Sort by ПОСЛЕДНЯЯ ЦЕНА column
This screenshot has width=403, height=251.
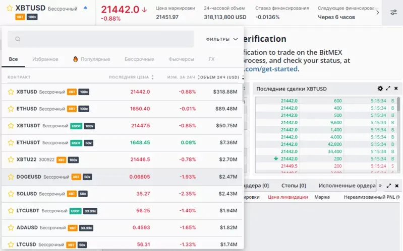click(131, 77)
